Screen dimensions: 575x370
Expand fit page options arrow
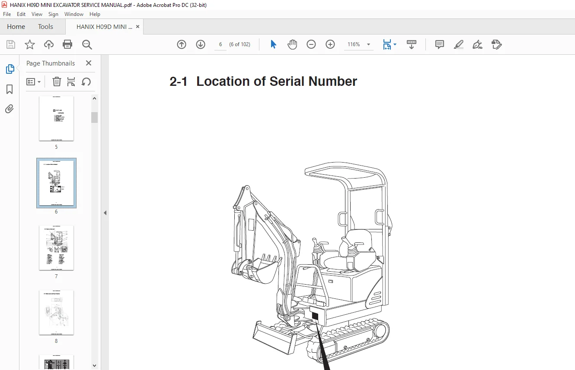click(395, 45)
